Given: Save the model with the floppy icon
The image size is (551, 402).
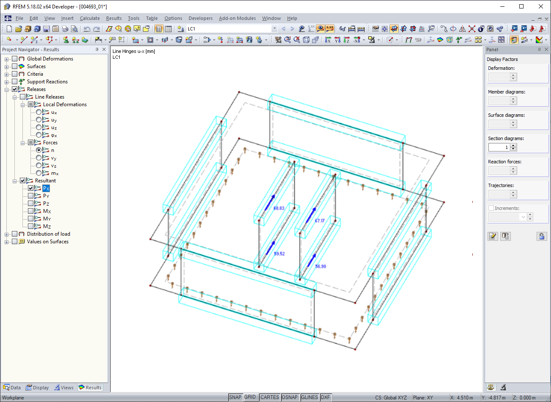Looking at the screenshot, I should tap(46, 29).
